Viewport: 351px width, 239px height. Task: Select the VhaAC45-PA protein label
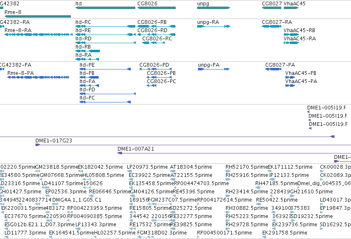tap(301, 81)
